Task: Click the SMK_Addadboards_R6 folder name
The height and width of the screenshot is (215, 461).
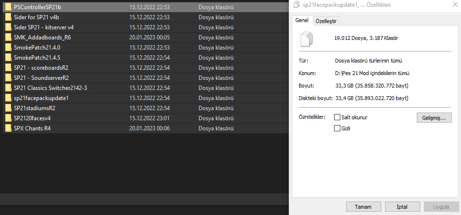Action: click(42, 38)
